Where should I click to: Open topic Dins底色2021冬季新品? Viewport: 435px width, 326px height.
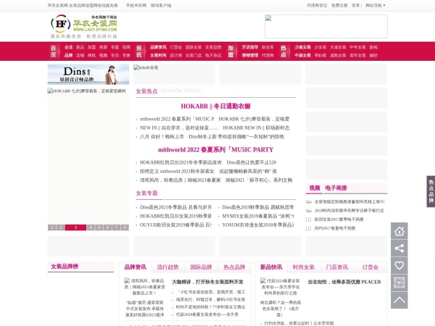pos(175,207)
